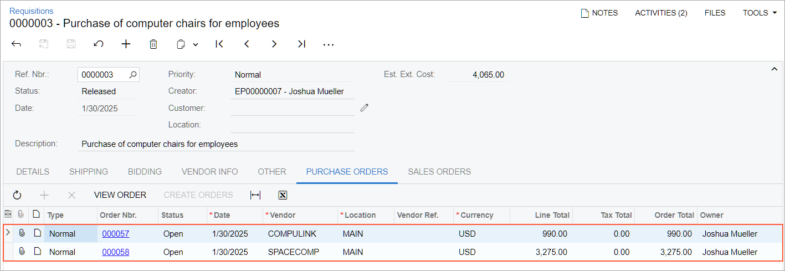Click the Undo cancel icon in toolbar

[99, 44]
